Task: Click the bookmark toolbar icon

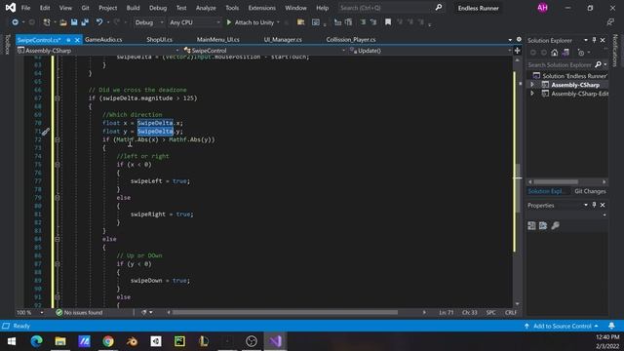Action: pyautogui.click(x=388, y=22)
